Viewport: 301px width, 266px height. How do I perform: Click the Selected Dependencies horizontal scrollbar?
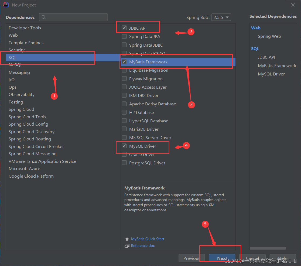[268, 248]
